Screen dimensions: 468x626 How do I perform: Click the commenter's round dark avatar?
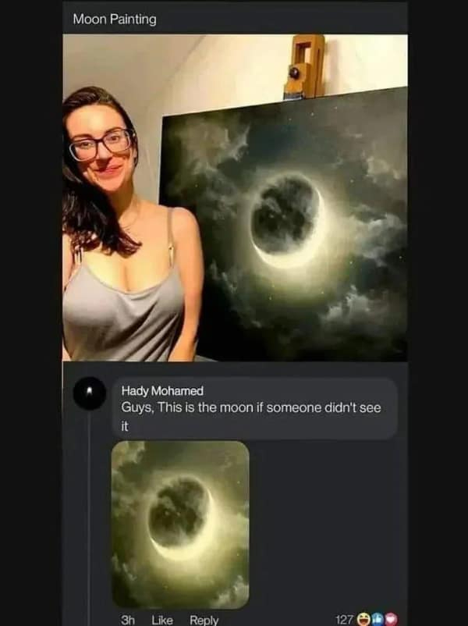[x=90, y=393]
